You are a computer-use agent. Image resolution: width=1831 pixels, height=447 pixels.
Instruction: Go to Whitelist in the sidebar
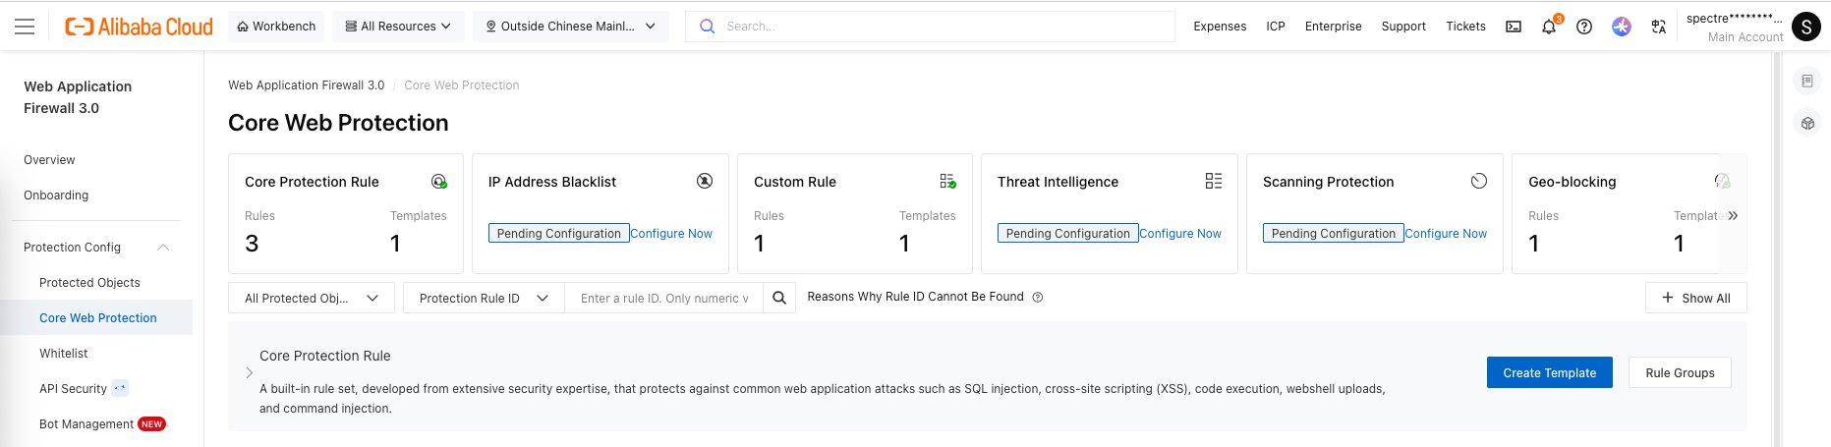point(64,354)
